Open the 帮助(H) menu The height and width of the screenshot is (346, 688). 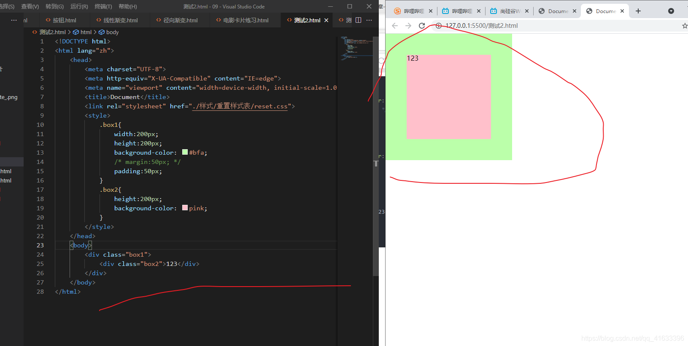(x=128, y=6)
